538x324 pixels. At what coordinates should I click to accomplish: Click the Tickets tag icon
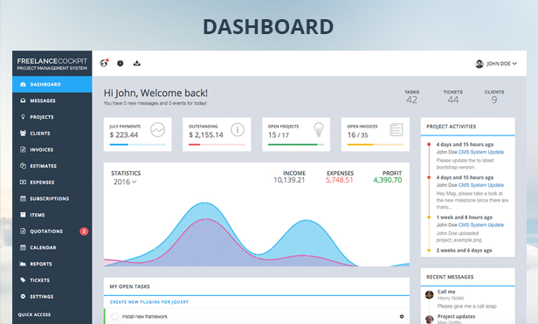pos(23,280)
